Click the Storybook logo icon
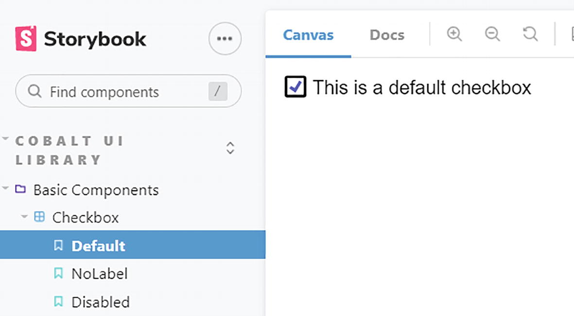This screenshot has height=316, width=574. pos(26,39)
